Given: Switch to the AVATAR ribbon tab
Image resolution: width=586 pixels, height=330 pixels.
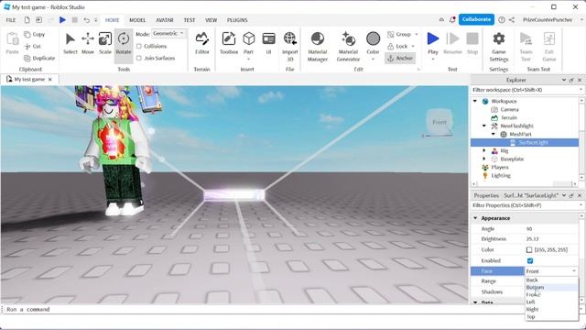Looking at the screenshot, I should pos(165,20).
